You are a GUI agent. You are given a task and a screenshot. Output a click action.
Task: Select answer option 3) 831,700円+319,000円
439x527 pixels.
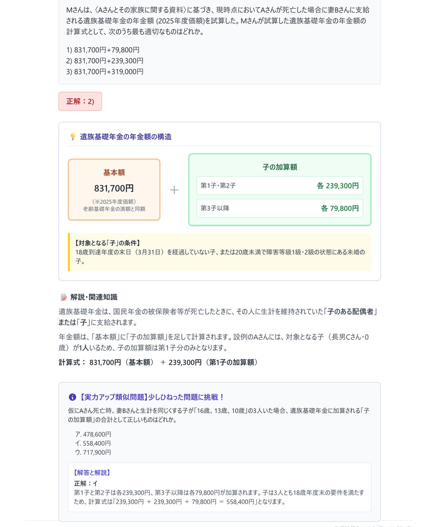coord(105,72)
